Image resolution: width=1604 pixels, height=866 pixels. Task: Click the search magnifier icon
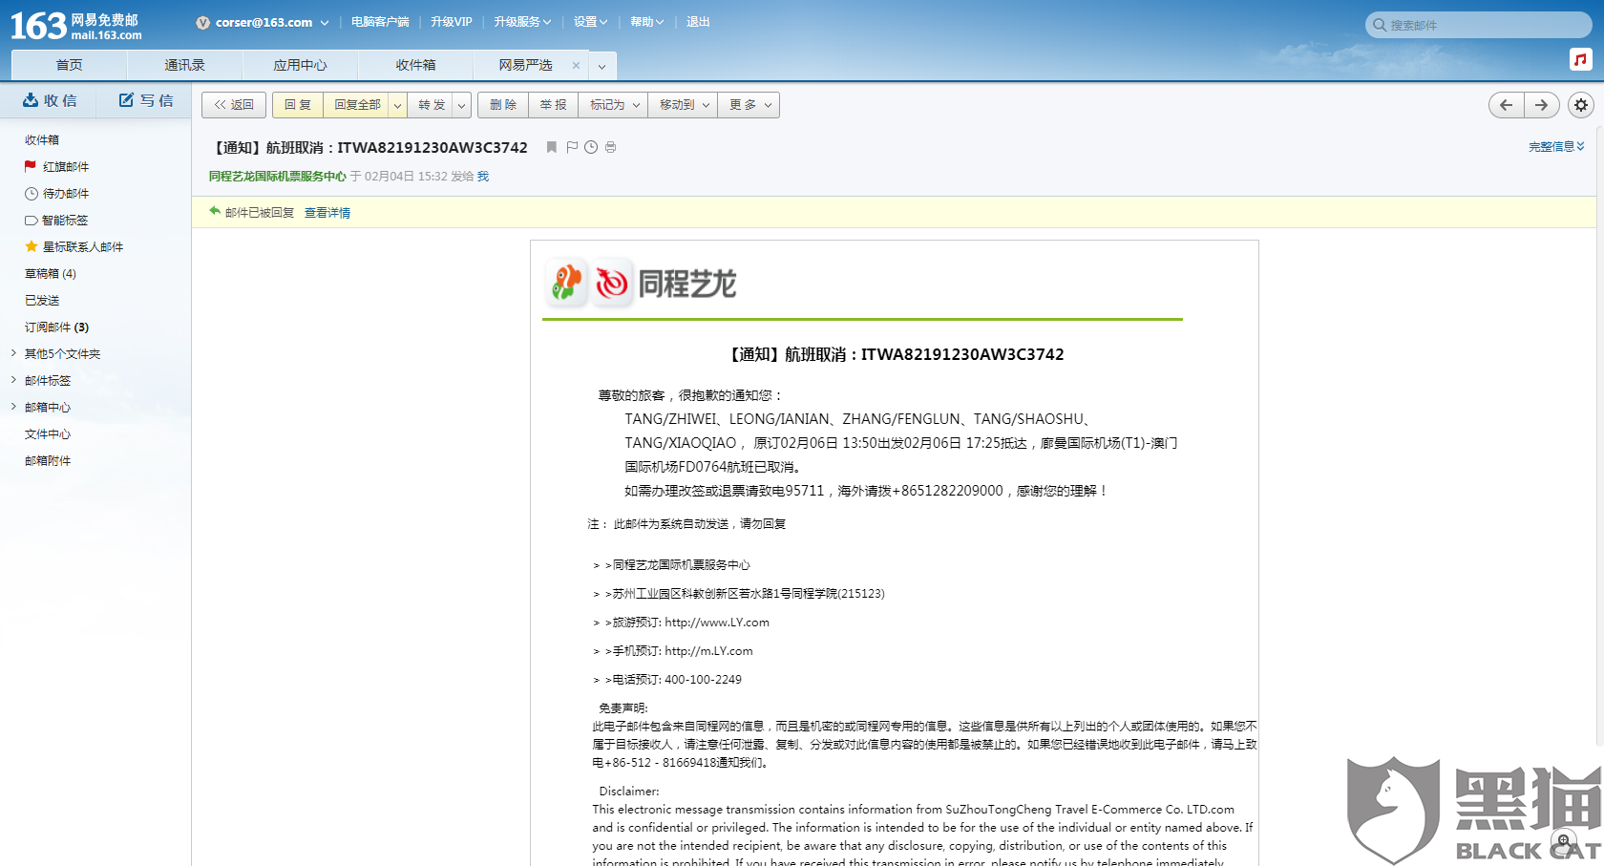pyautogui.click(x=1380, y=25)
